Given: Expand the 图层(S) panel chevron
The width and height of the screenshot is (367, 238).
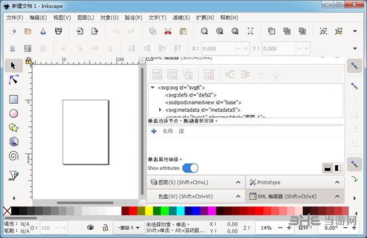Looking at the screenshot, I should coord(238,182).
